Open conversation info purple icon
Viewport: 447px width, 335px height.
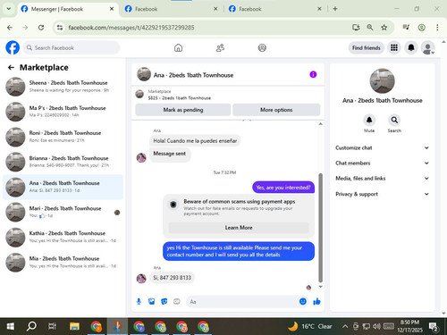coord(313,74)
